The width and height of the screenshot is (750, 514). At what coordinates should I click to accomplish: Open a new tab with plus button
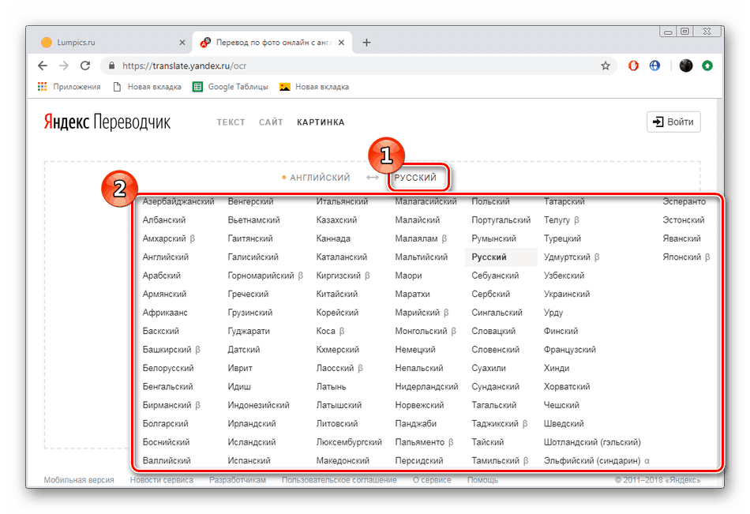[x=366, y=43]
